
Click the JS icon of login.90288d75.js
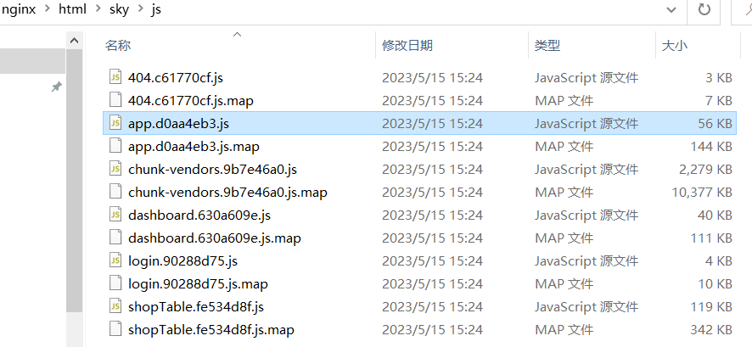coord(115,260)
